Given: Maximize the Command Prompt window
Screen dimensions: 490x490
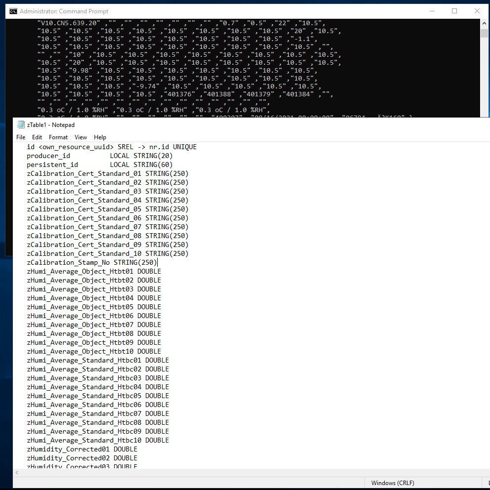Looking at the screenshot, I should (454, 11).
